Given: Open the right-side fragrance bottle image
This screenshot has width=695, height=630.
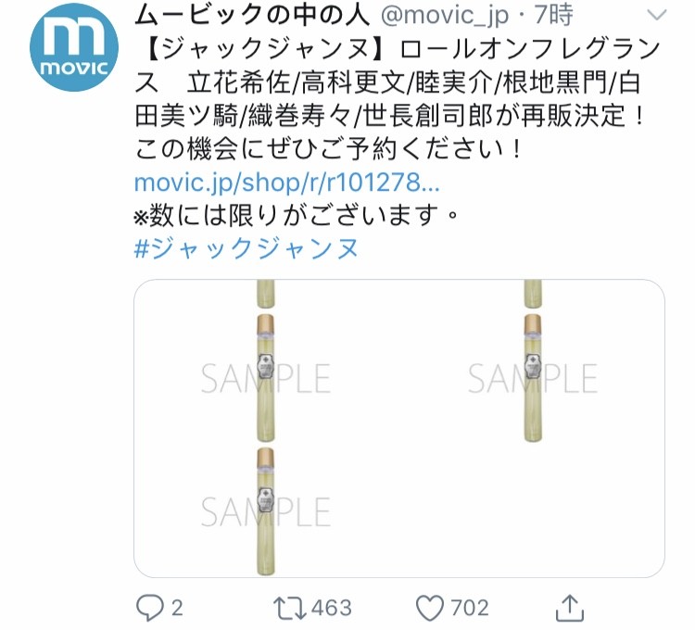Looking at the screenshot, I should click(532, 378).
